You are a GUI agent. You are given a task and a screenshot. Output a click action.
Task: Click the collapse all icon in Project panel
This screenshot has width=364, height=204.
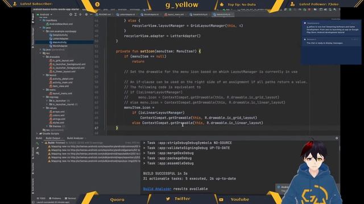(81, 15)
